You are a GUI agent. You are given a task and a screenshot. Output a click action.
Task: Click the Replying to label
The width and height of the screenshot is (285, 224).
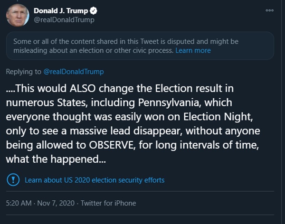pos(24,72)
